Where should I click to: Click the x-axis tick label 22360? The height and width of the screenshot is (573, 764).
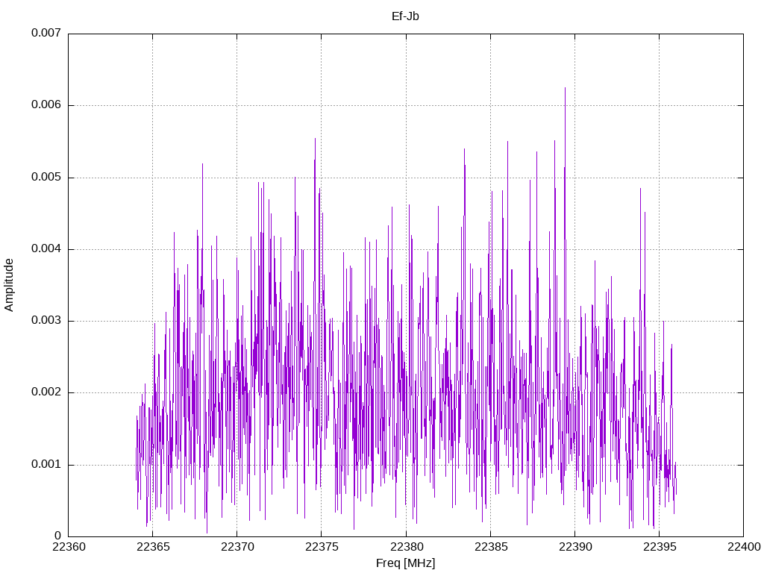pyautogui.click(x=68, y=547)
